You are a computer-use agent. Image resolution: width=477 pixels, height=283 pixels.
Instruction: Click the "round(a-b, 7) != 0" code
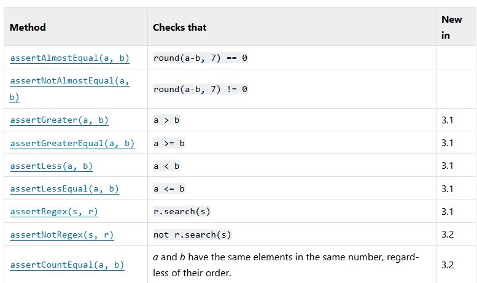pyautogui.click(x=200, y=89)
